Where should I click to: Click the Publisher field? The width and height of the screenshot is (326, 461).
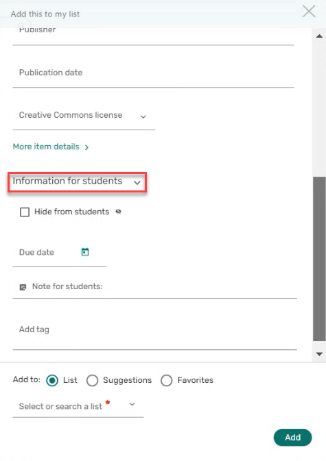[153, 36]
